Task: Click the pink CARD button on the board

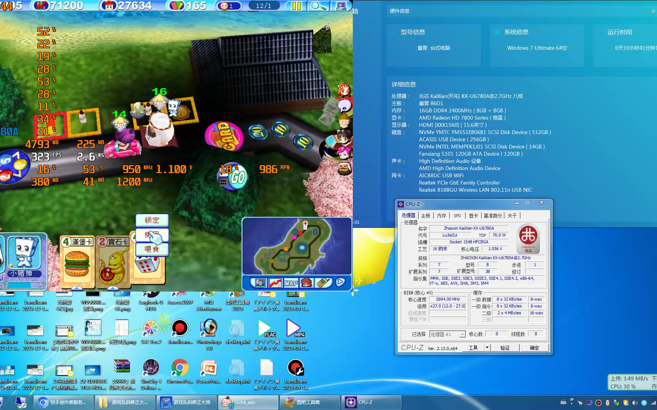Action: 224,136
